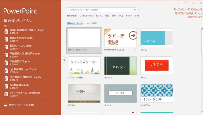Click file icon beside 自社製品PR用資料ベータ.pptx
The image size is (203, 115).
click(x=6, y=78)
